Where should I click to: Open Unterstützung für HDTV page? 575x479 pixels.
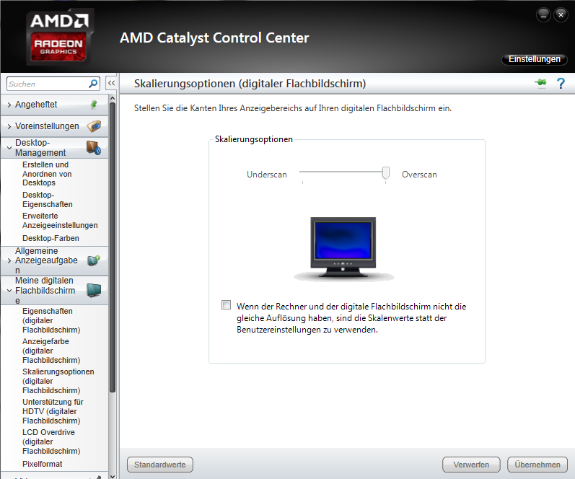pos(53,411)
